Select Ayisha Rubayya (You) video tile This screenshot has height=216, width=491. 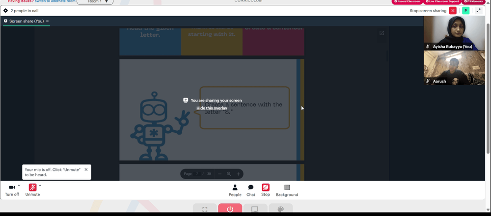pyautogui.click(x=454, y=33)
